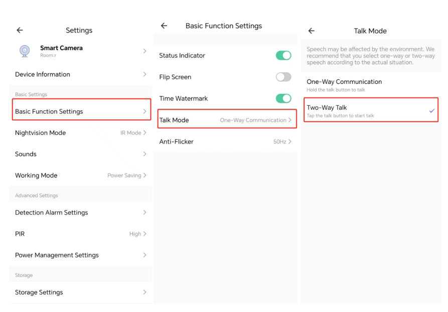
Task: Toggle the Status Indicator switch
Action: (283, 56)
